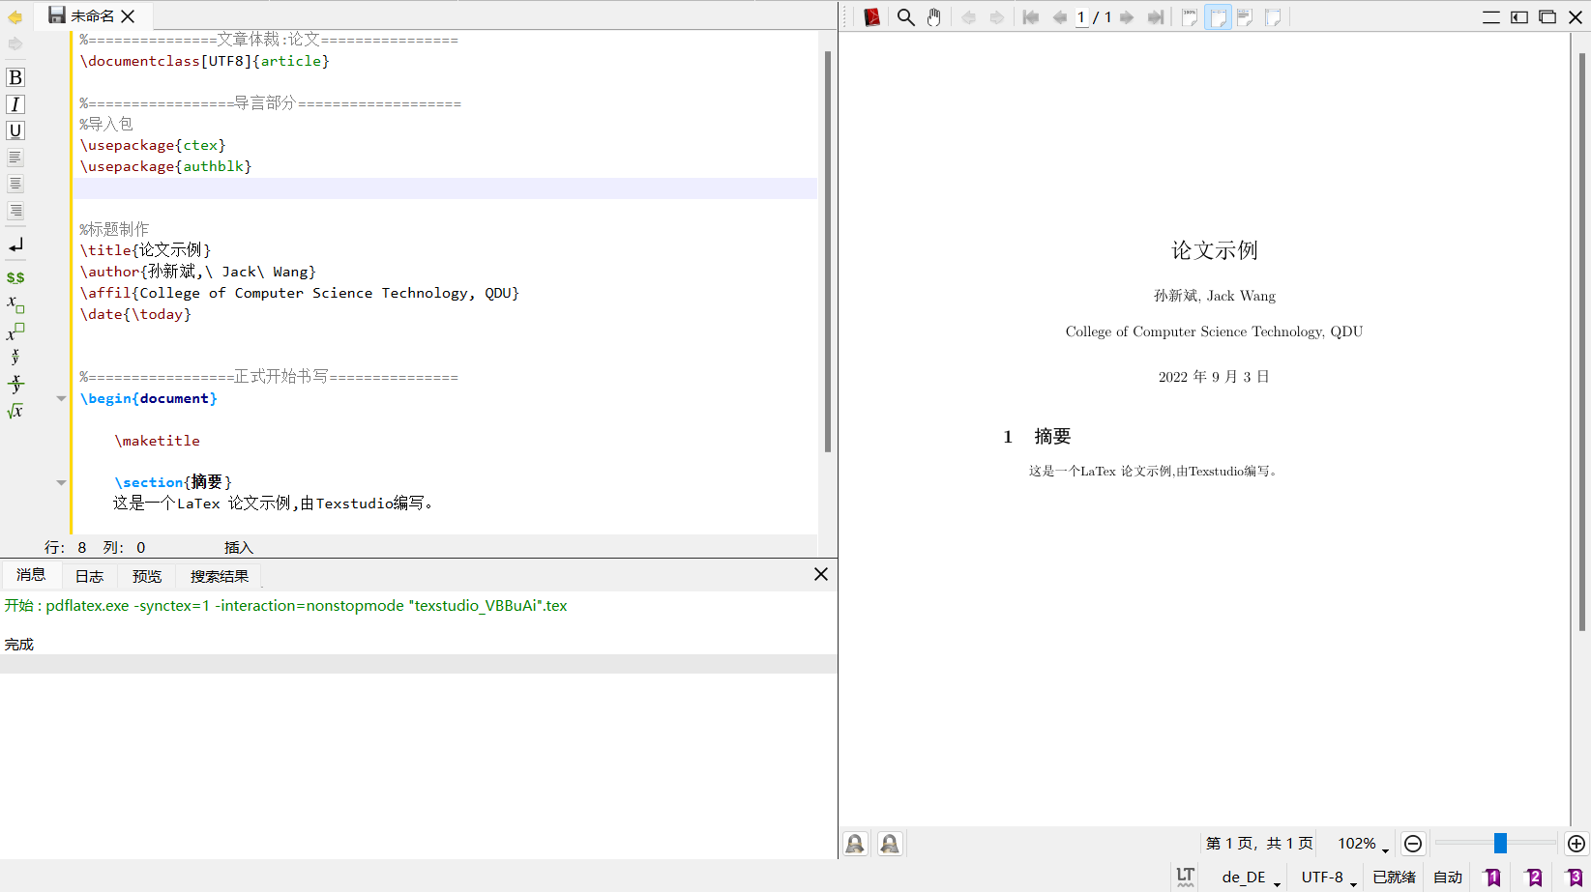
Task: Toggle the highlighted fit-to-width PDF view
Action: coord(1218,17)
